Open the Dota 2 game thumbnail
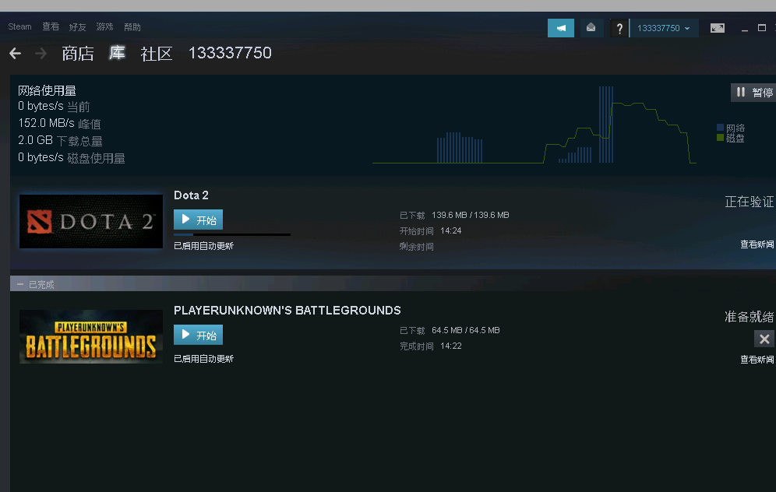The width and height of the screenshot is (776, 492). pos(91,222)
